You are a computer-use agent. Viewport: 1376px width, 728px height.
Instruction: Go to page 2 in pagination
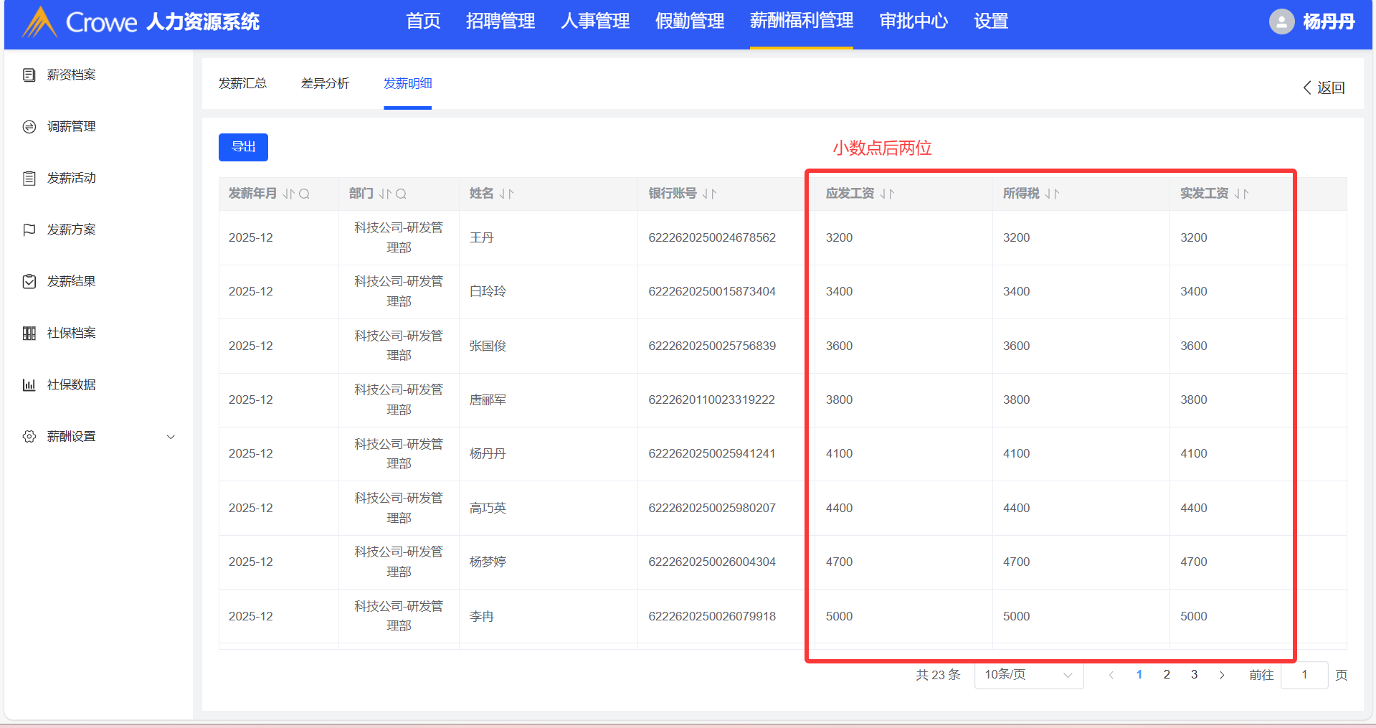click(1167, 675)
